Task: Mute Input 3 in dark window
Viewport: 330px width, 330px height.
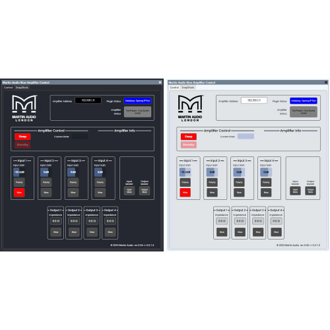Action: click(73, 193)
